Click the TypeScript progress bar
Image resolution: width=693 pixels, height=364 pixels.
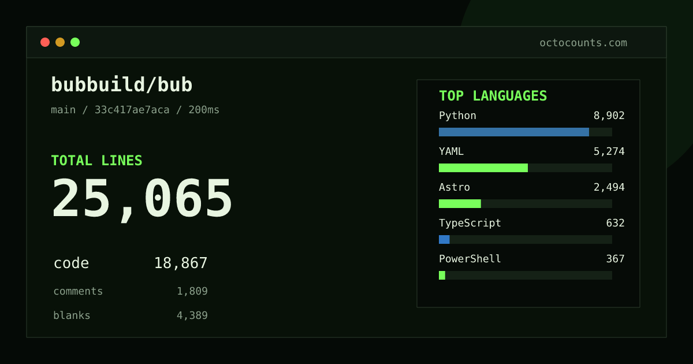point(526,239)
